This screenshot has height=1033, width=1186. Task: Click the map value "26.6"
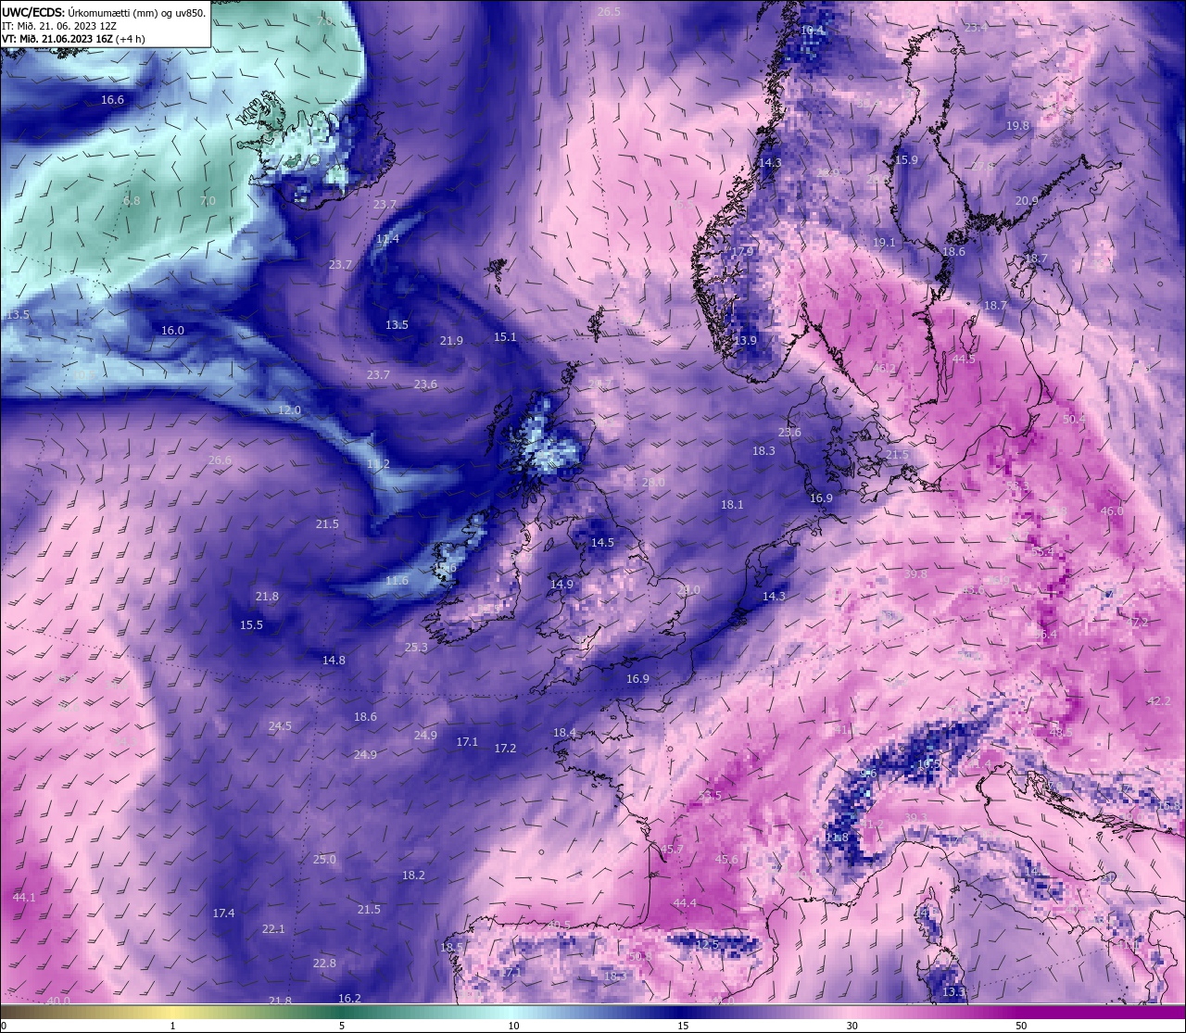(x=220, y=460)
